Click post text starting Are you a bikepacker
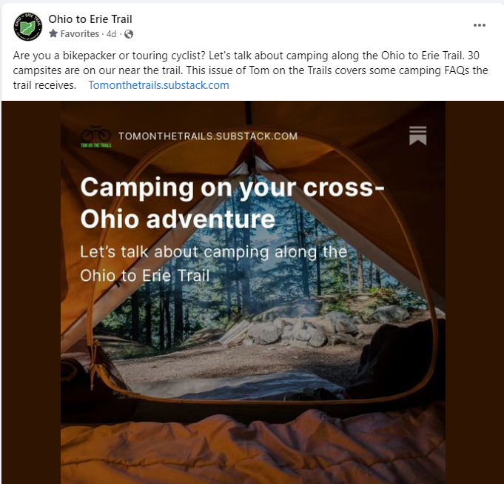Viewport: 504px width, 484px height. point(250,70)
